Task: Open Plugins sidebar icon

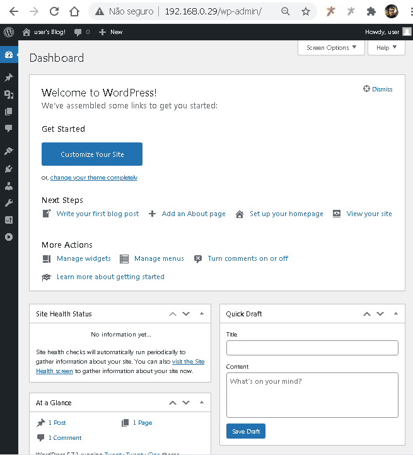Action: [x=9, y=169]
